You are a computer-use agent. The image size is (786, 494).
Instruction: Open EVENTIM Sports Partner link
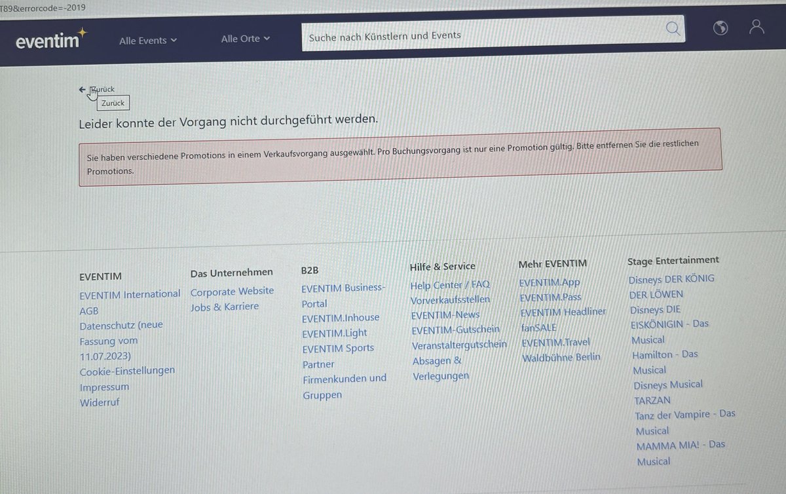[x=338, y=356]
